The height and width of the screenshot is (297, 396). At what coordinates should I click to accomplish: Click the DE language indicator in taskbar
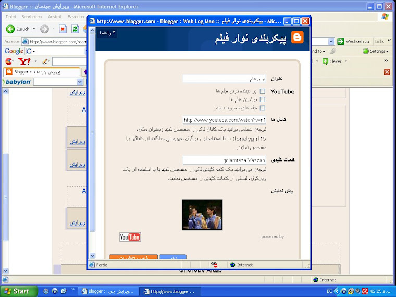(329, 291)
